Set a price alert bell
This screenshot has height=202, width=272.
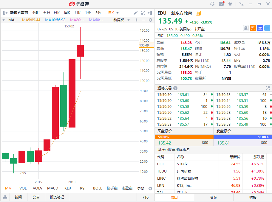(246, 28)
